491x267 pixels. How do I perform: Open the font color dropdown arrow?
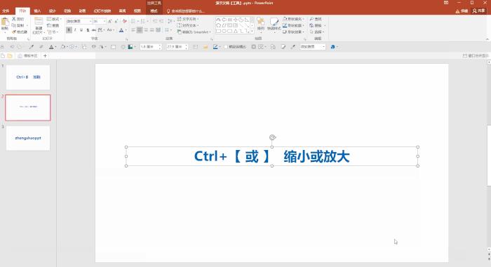(126, 30)
